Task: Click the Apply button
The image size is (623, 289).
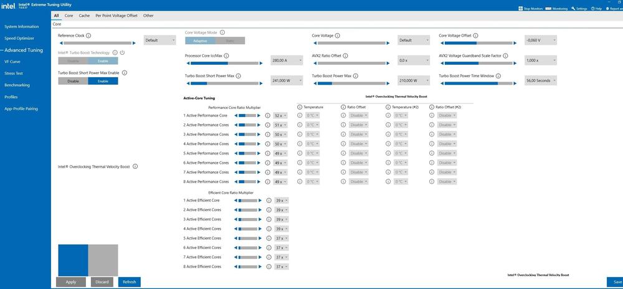Action: [x=71, y=282]
